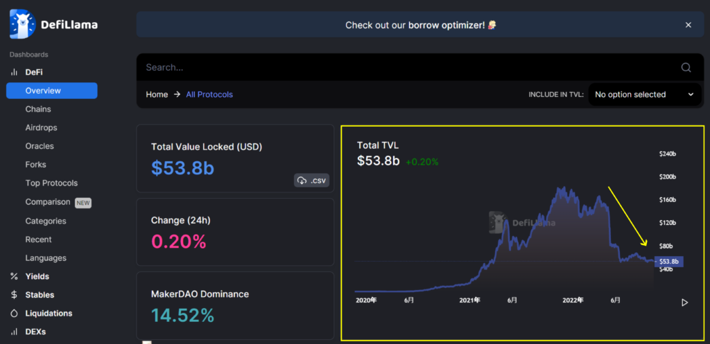Viewport: 710px width, 344px height.
Task: Open the DeFi dashboards section icon
Action: 14,72
